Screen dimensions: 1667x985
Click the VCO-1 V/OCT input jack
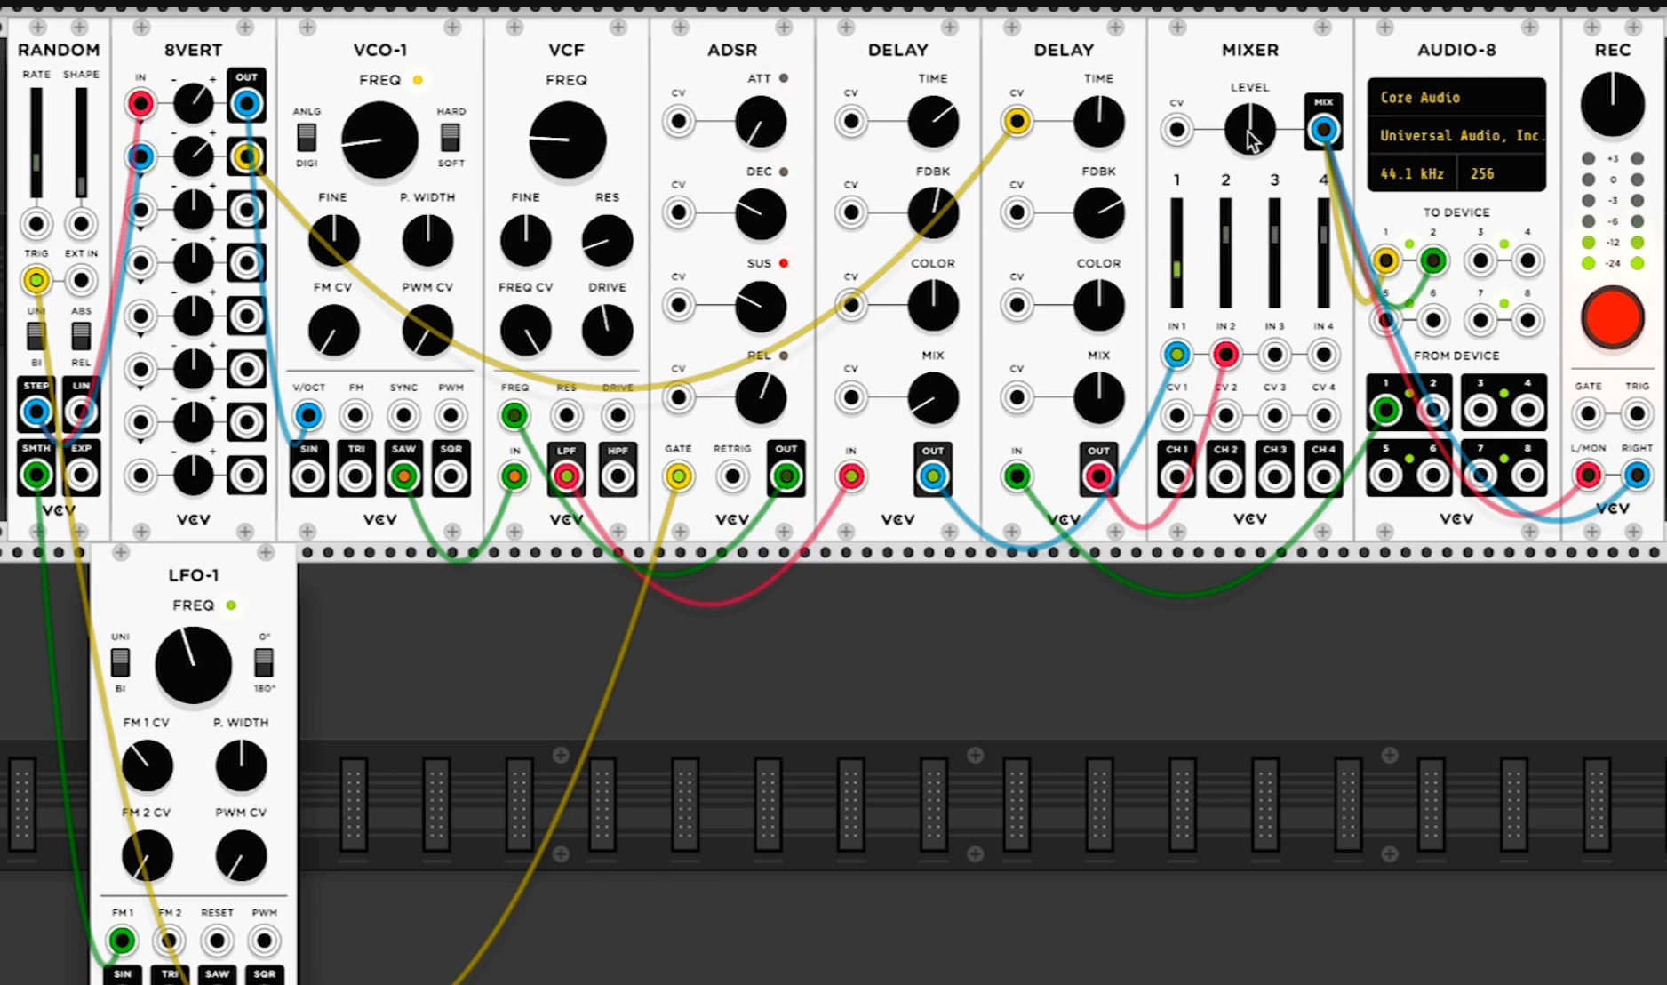pos(308,415)
